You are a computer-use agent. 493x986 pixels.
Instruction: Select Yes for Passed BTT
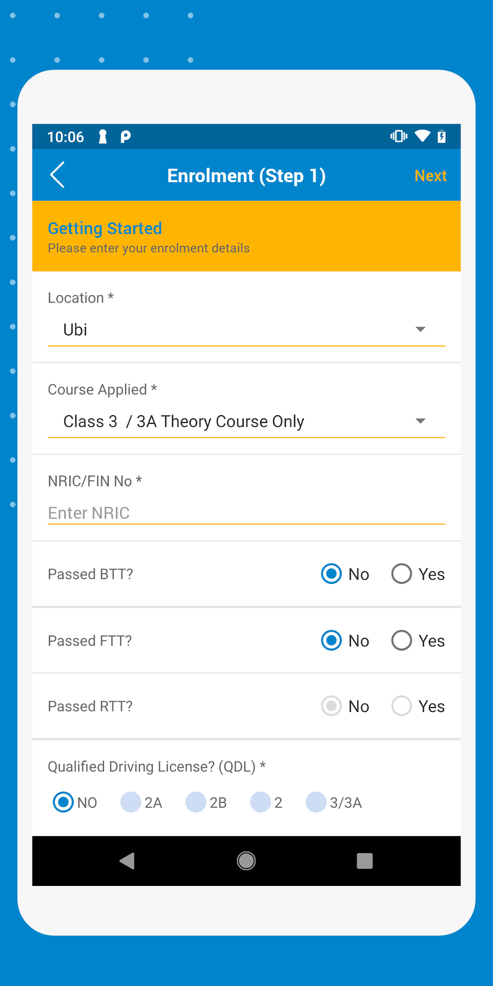[401, 574]
